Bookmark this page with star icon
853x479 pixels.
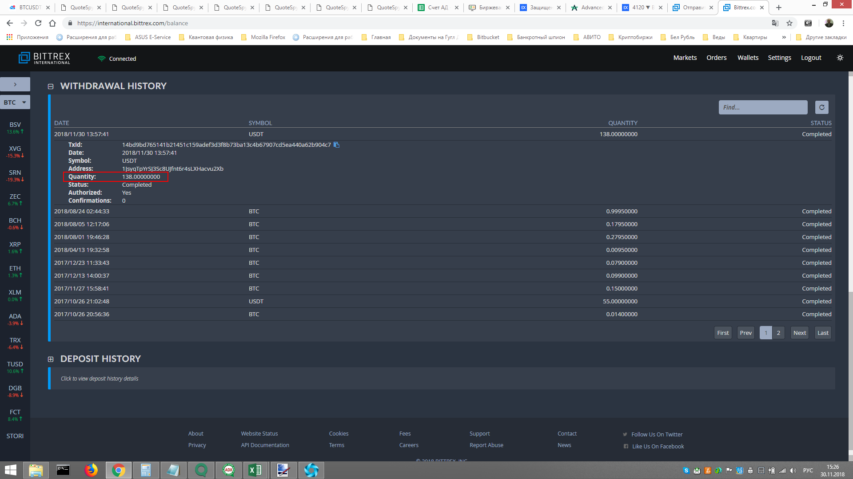click(x=789, y=23)
